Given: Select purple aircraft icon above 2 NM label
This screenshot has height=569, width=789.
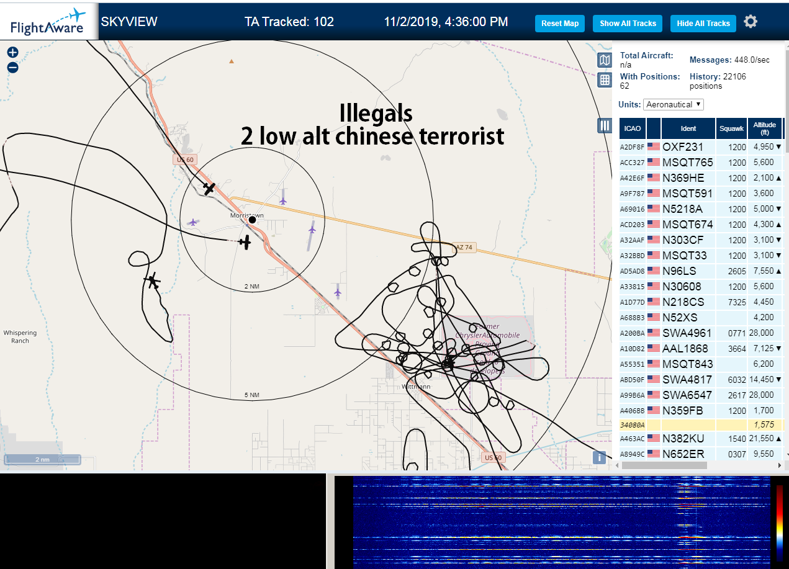Looking at the screenshot, I should click(312, 230).
